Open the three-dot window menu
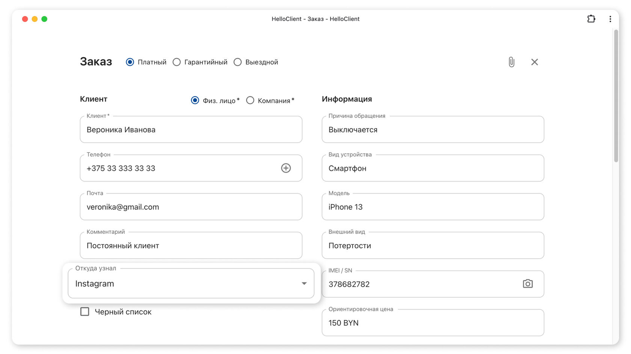Screen dimensions: 631x354 coord(610,19)
